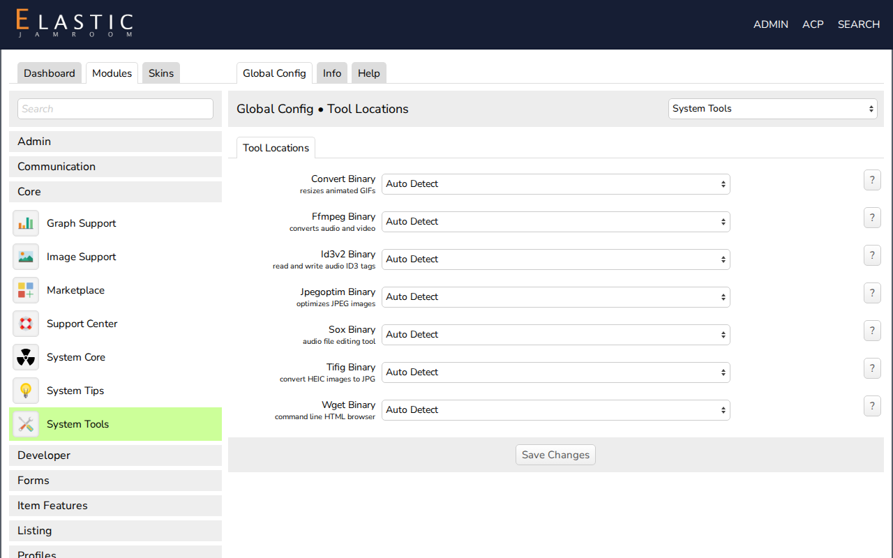Switch to the Dashboard tab
Image resolution: width=893 pixels, height=558 pixels.
50,73
